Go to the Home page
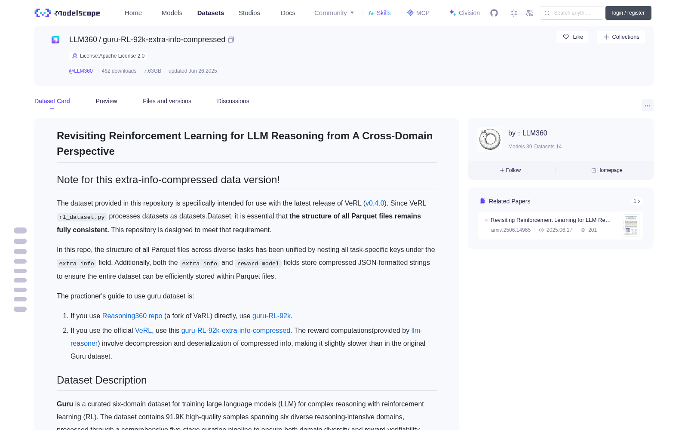Image resolution: width=688 pixels, height=430 pixels. pyautogui.click(x=133, y=13)
